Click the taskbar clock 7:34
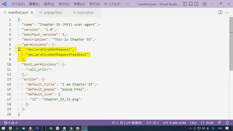This screenshot has width=233, height=131. (x=220, y=128)
